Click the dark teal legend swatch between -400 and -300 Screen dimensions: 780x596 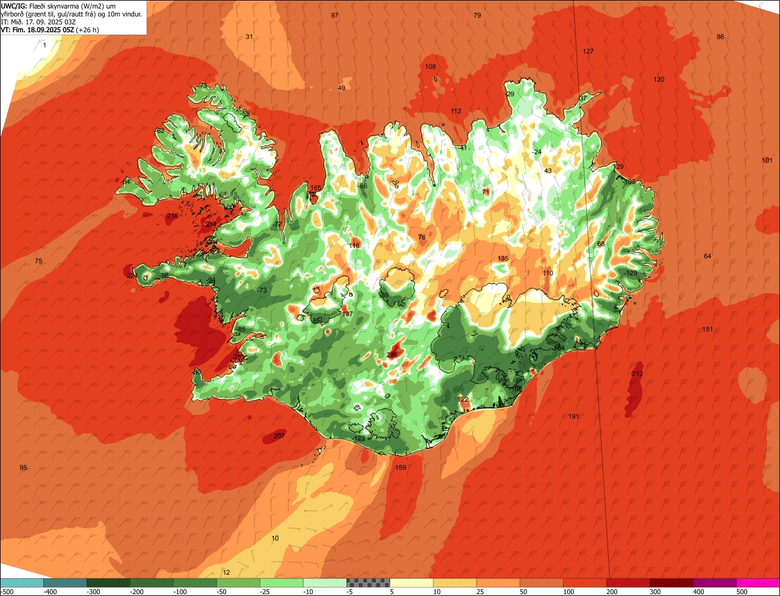65,583
